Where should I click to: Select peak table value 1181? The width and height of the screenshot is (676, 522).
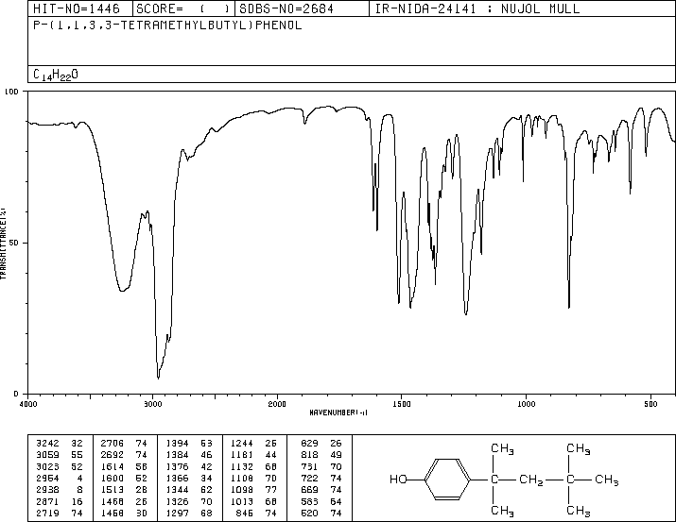tap(242, 455)
